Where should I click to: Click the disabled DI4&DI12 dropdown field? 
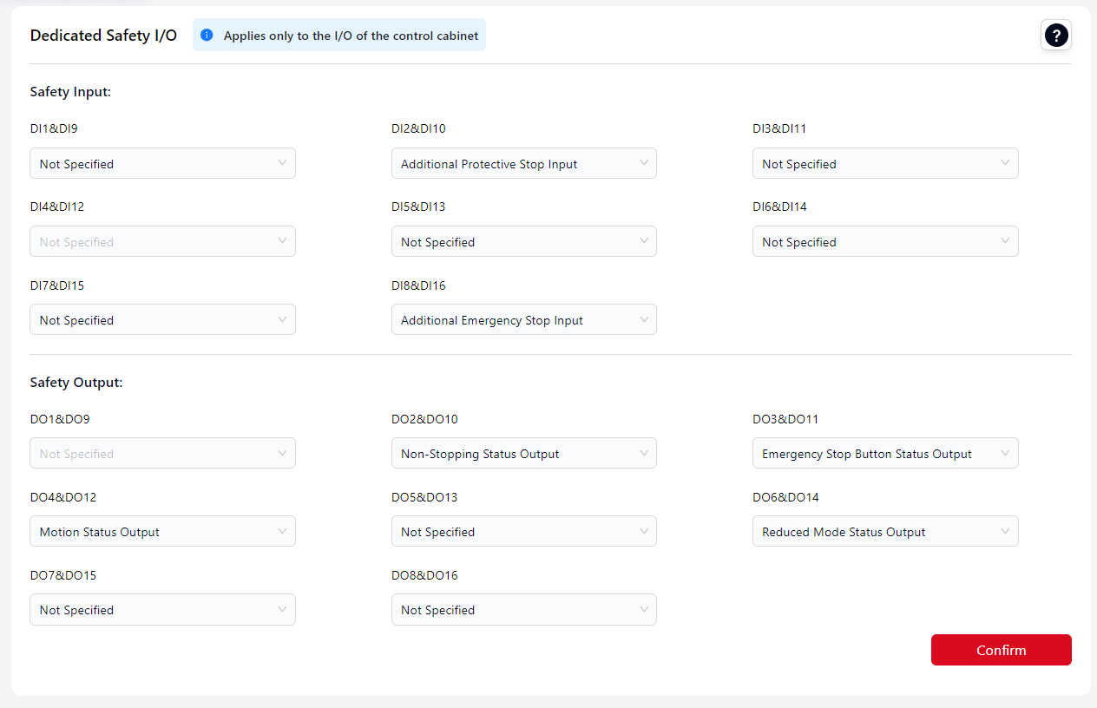[x=162, y=241]
